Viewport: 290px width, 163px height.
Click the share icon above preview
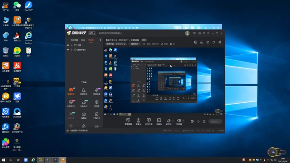tap(220, 42)
